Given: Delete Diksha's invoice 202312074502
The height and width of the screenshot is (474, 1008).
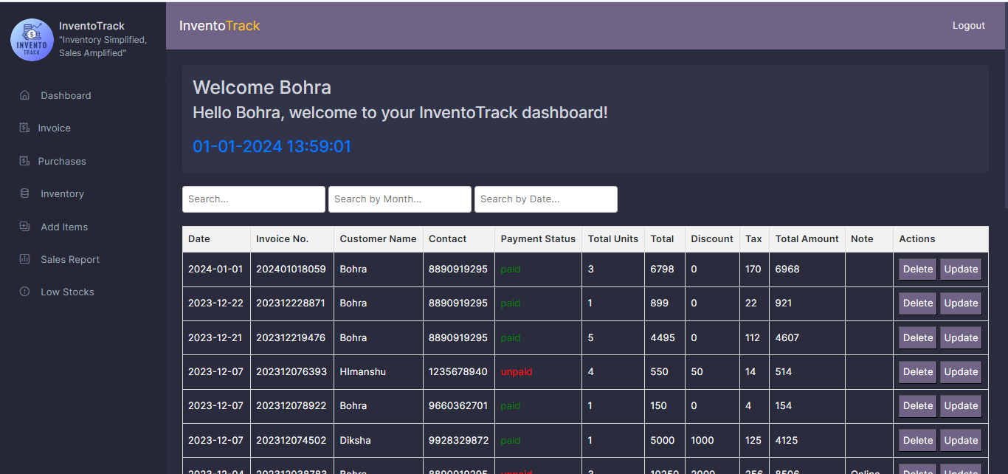Looking at the screenshot, I should (917, 441).
